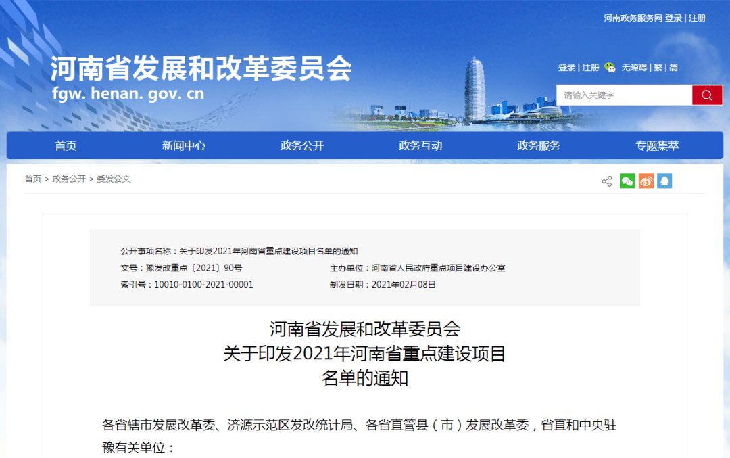Open the share icon beside WeChat
The image size is (730, 458).
[607, 181]
